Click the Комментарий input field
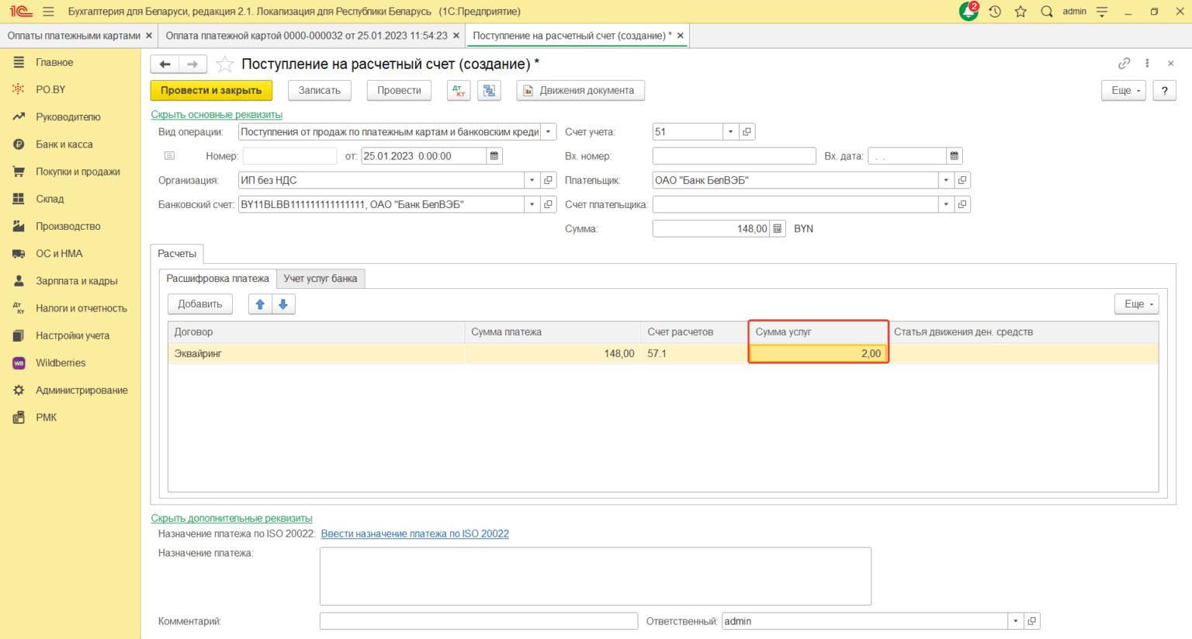The height and width of the screenshot is (639, 1192). (x=478, y=621)
